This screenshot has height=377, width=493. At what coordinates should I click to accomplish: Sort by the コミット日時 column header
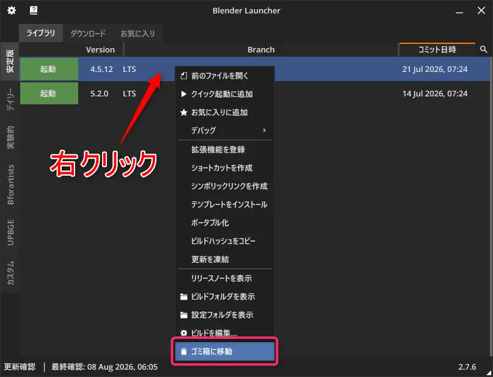(x=437, y=49)
